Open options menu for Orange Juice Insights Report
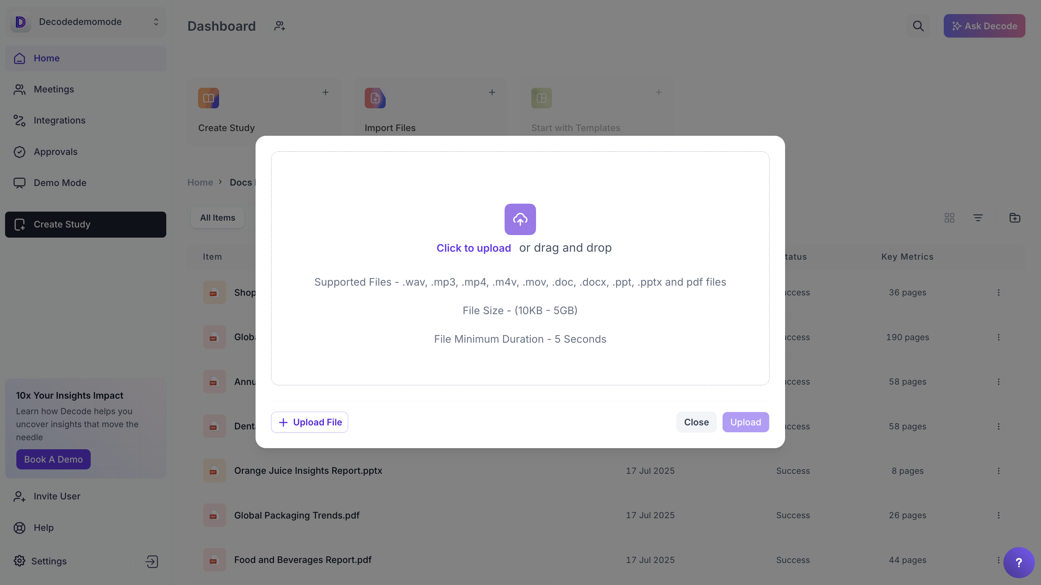This screenshot has width=1041, height=585. coord(998,471)
